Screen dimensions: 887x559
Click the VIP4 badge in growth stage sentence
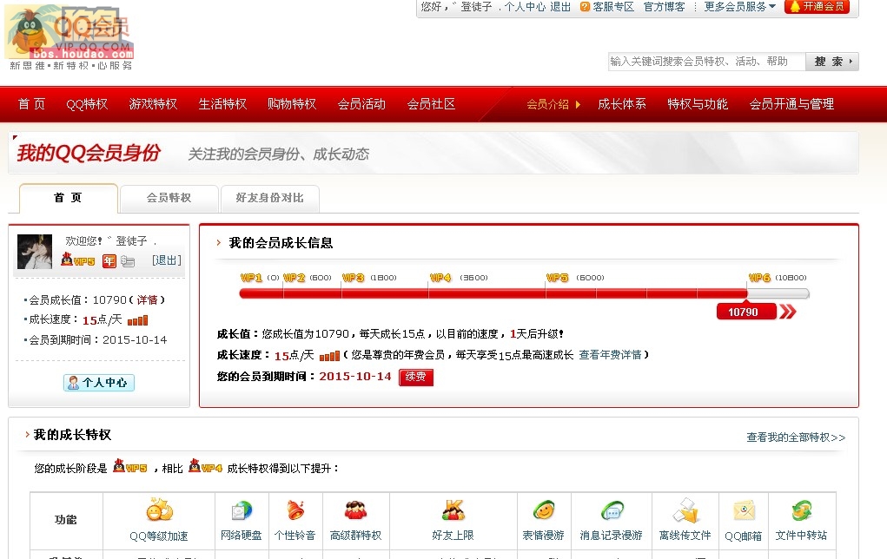pos(205,467)
